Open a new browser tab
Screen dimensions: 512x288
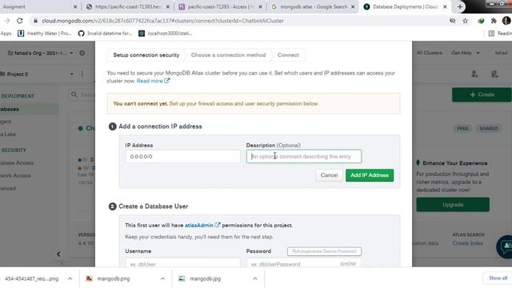click(460, 6)
